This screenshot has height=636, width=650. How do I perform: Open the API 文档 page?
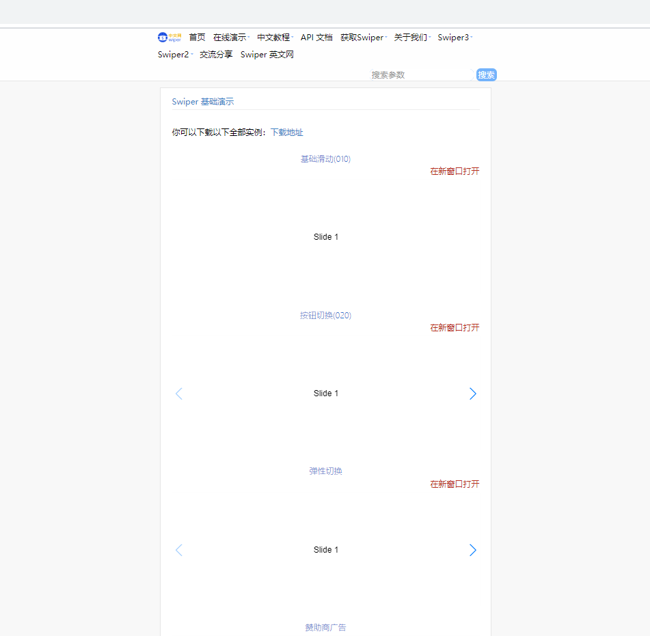(x=316, y=38)
